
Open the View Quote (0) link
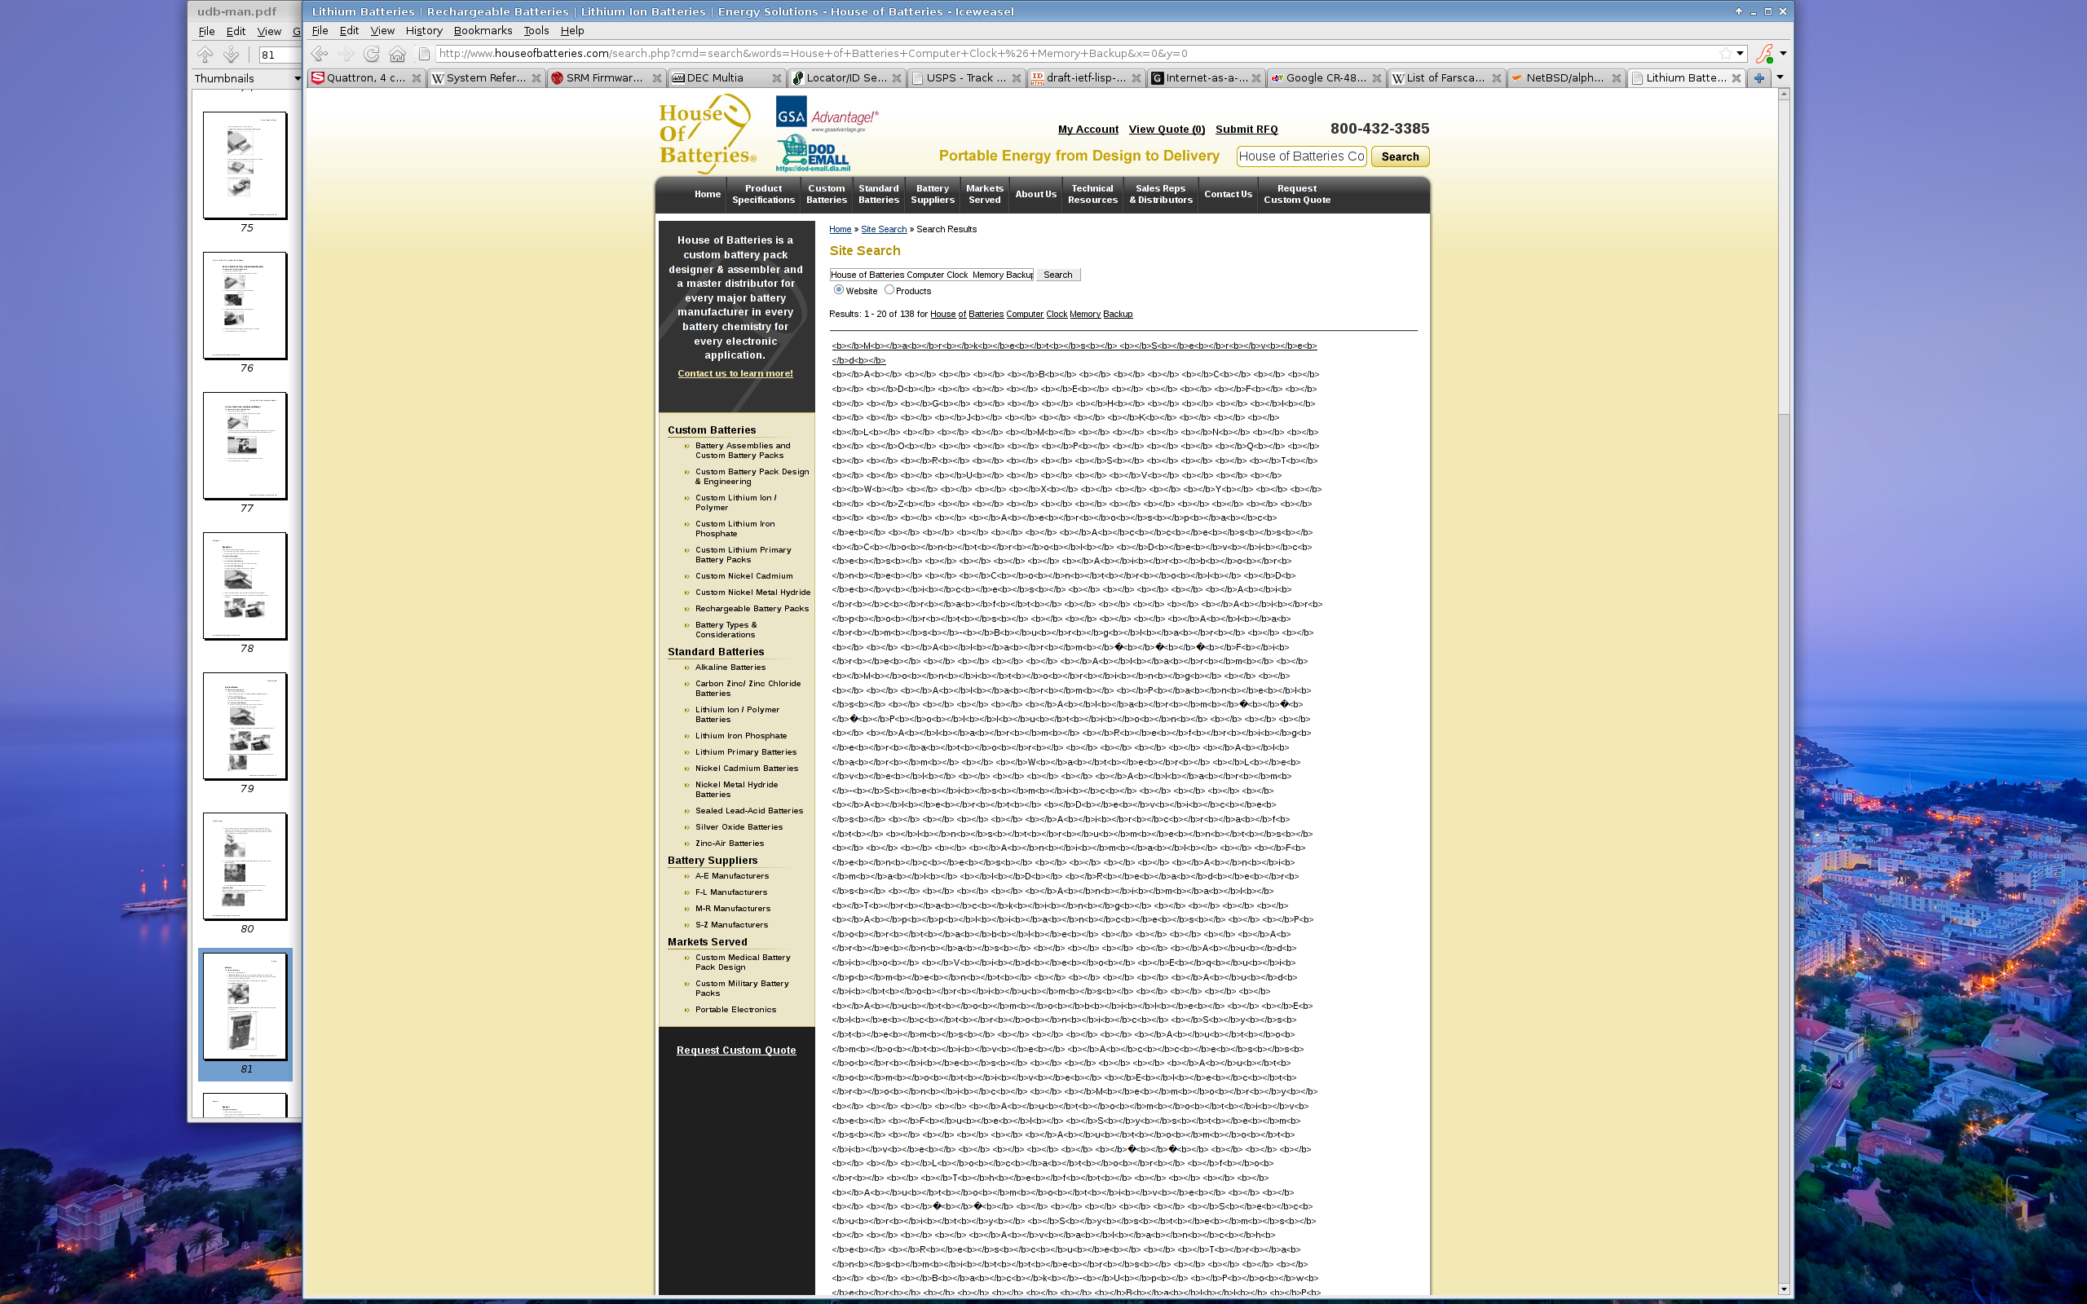(1166, 130)
